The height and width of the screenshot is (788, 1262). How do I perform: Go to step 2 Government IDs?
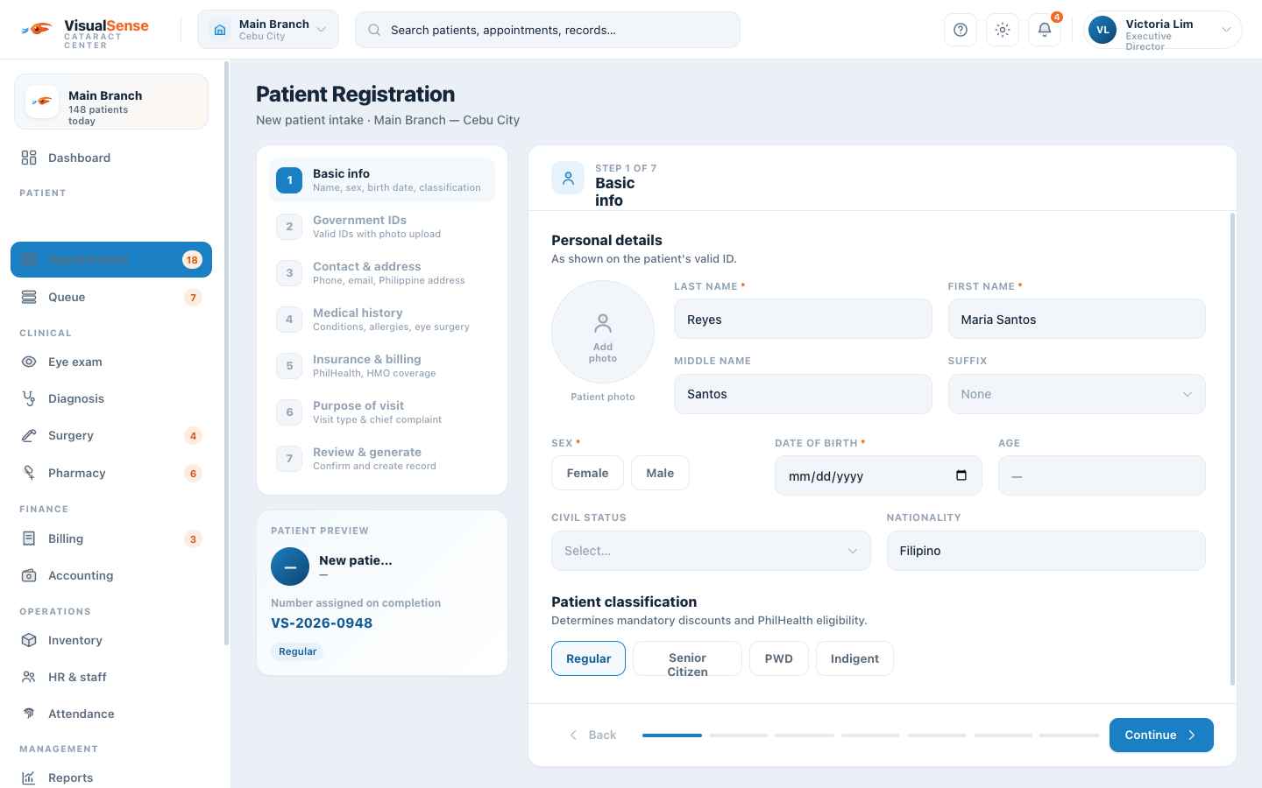point(382,226)
